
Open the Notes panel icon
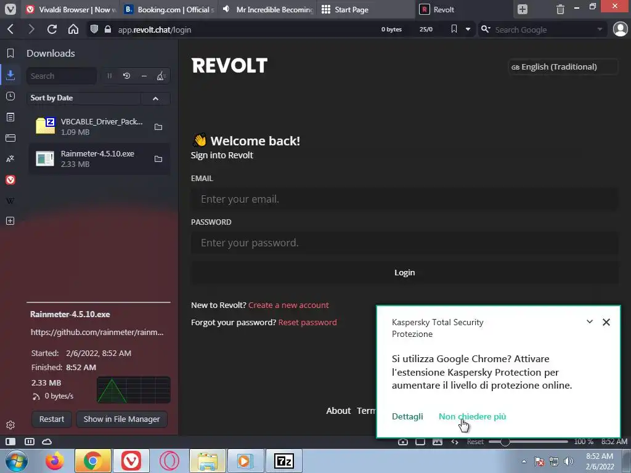[x=10, y=117]
